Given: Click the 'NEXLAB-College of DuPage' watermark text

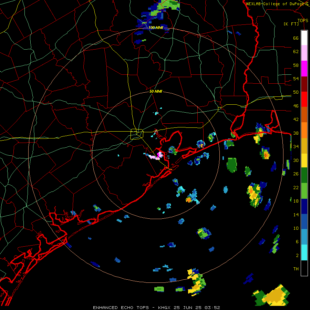Looking at the screenshot, I should click(x=276, y=4).
